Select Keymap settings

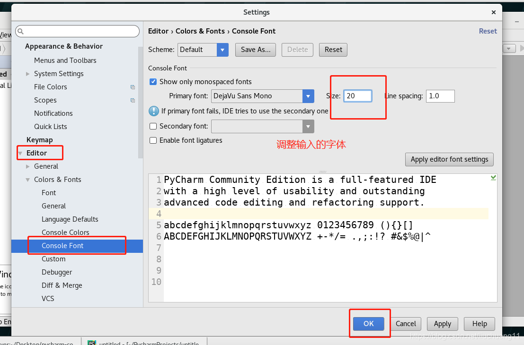click(39, 140)
